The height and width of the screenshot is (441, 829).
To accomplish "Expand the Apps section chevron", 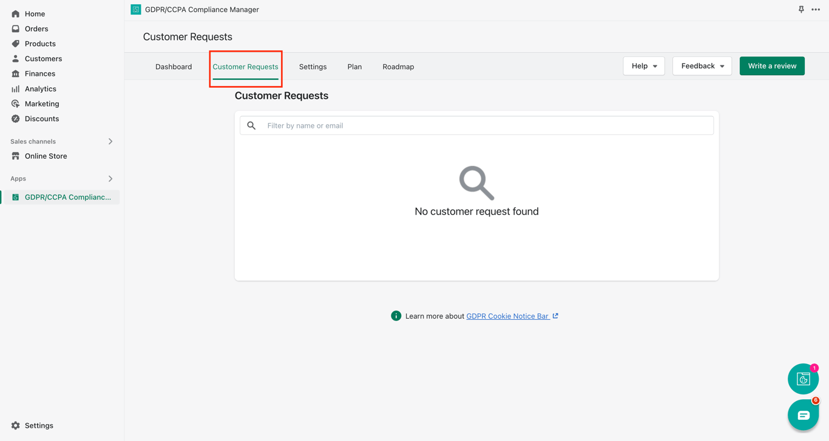I will pyautogui.click(x=110, y=179).
